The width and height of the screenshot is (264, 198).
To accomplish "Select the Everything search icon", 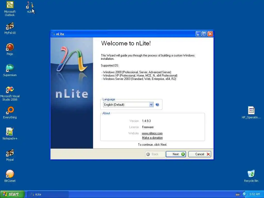I will coord(10,112).
